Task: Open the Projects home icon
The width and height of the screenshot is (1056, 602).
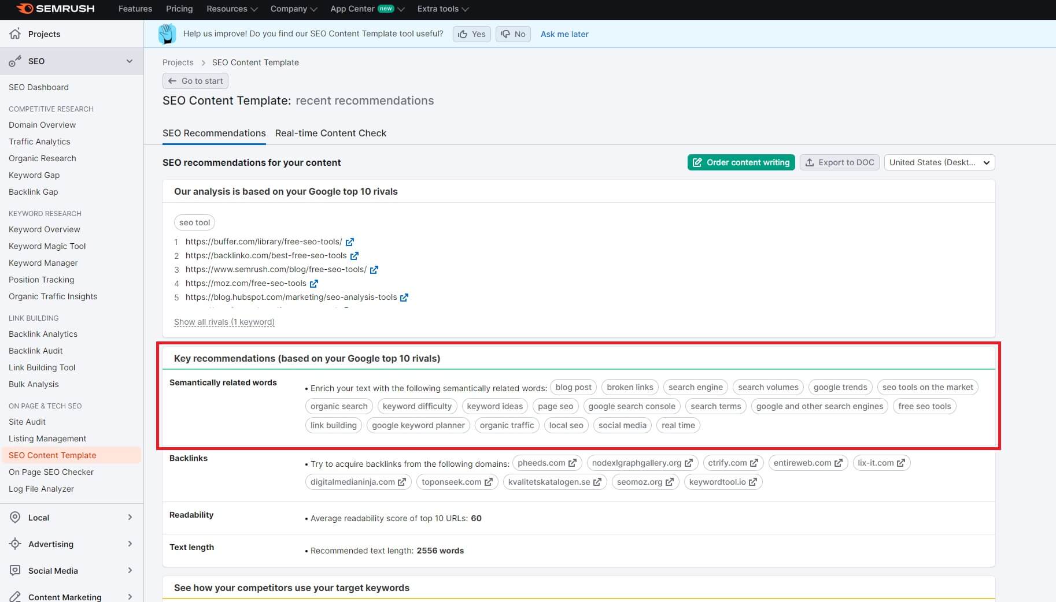Action: 15,34
